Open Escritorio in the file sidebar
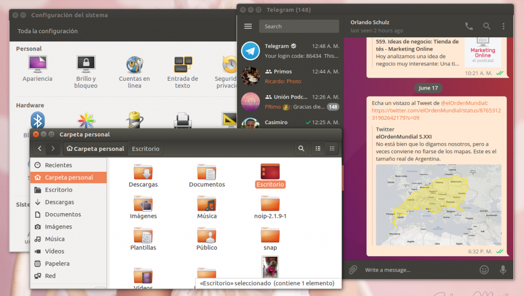 69,190
